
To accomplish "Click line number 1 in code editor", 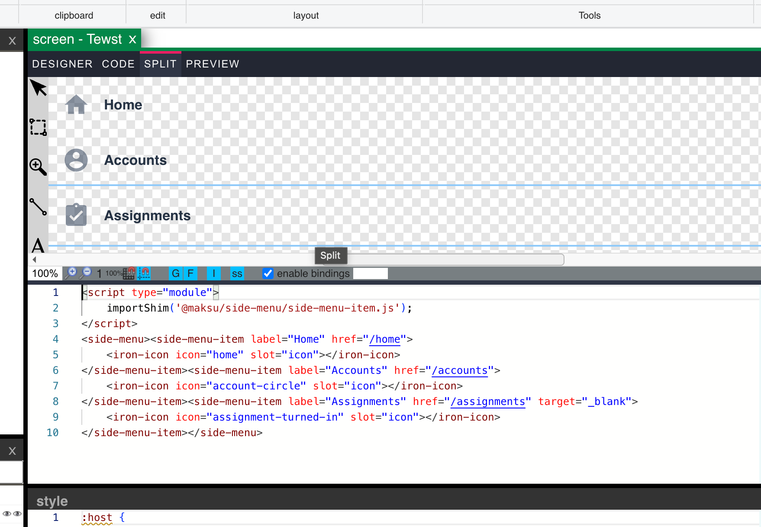I will click(55, 292).
